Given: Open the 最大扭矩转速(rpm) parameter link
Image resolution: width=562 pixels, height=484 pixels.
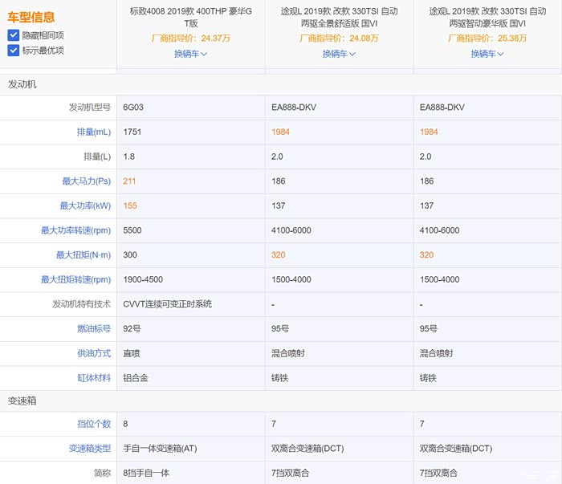Looking at the screenshot, I should [75, 279].
